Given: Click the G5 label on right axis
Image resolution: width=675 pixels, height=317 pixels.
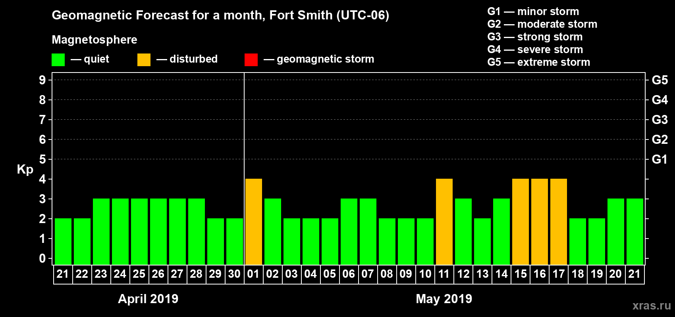Looking at the screenshot, I should (x=660, y=80).
